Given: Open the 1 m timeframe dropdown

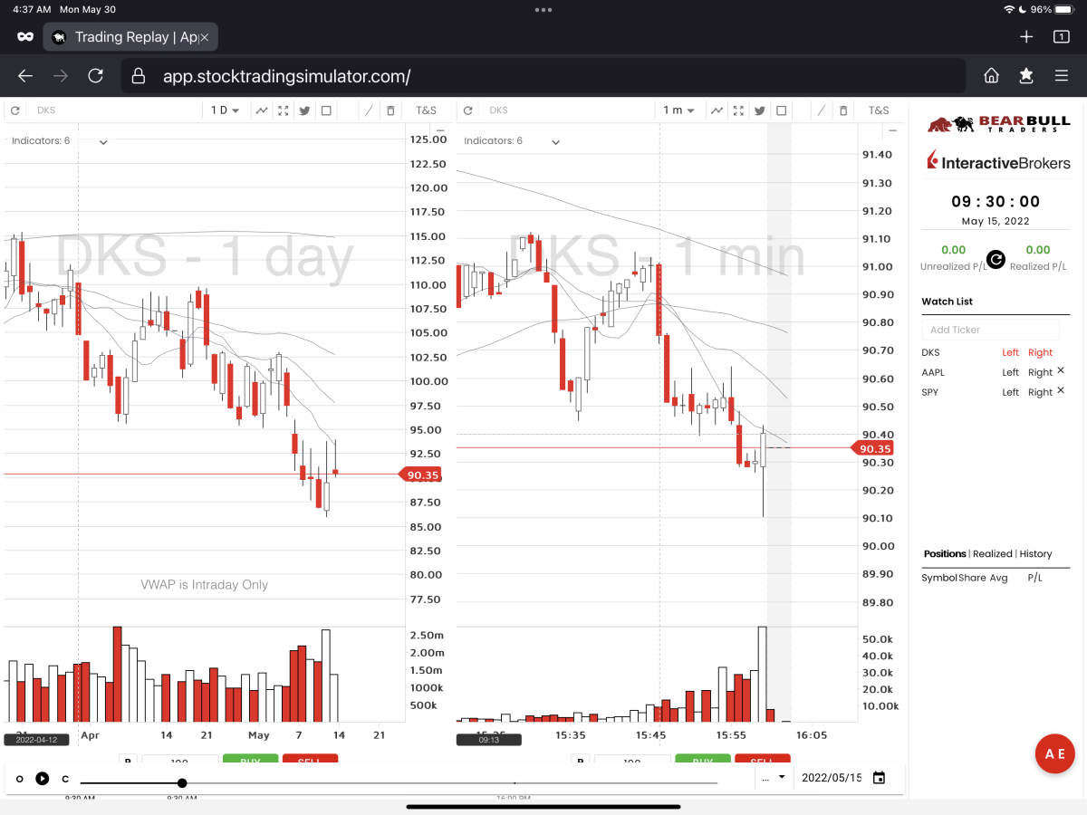Looking at the screenshot, I should tap(678, 110).
